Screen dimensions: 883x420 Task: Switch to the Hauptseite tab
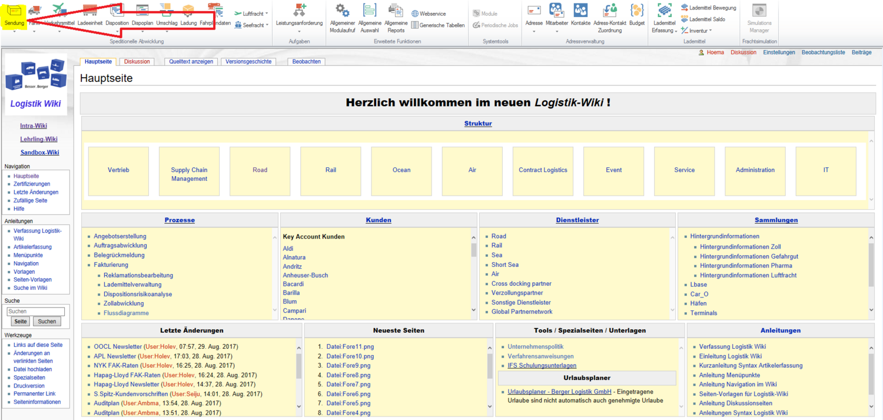pos(98,61)
